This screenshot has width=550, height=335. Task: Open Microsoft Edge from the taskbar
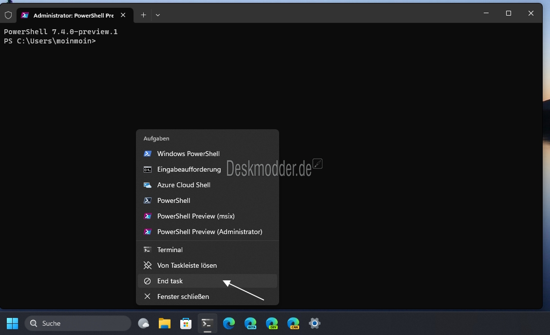click(229, 323)
